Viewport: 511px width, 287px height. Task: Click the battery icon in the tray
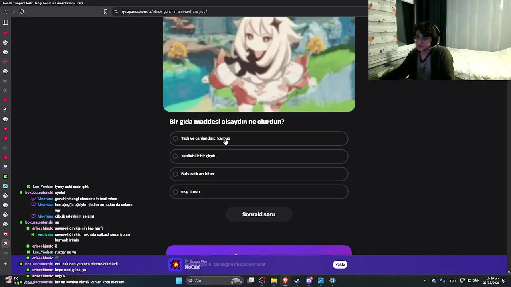(476, 281)
